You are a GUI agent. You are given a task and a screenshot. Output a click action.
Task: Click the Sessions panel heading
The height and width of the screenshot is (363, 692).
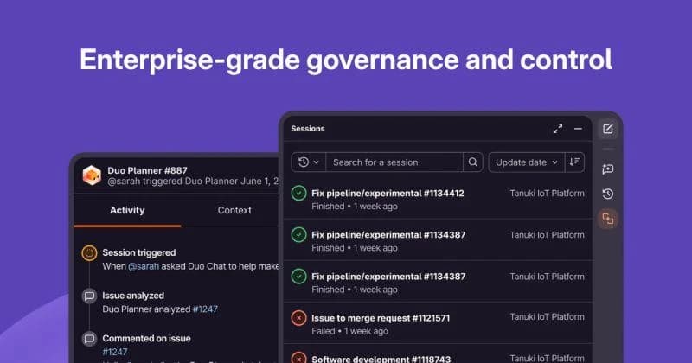(x=308, y=129)
